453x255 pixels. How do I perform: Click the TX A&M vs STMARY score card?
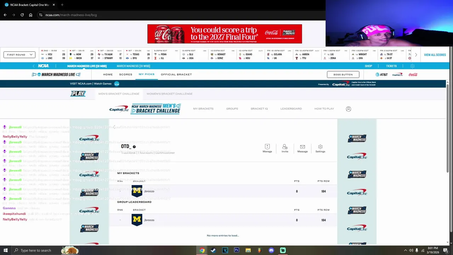click(110, 55)
